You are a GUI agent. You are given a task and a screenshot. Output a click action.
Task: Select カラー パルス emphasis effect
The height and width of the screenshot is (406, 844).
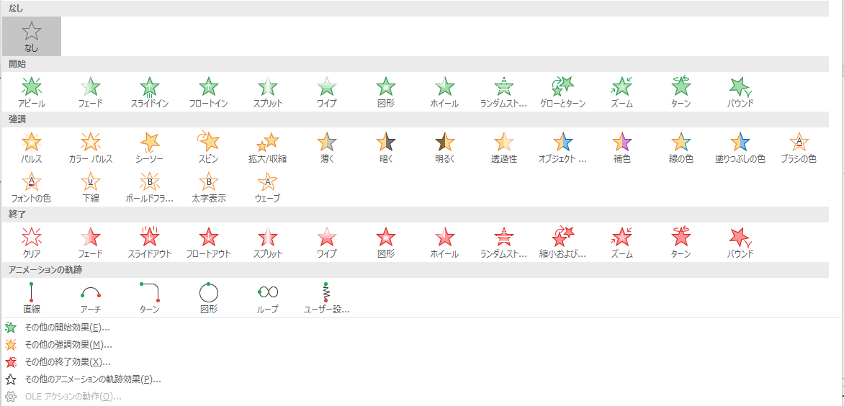(x=91, y=148)
